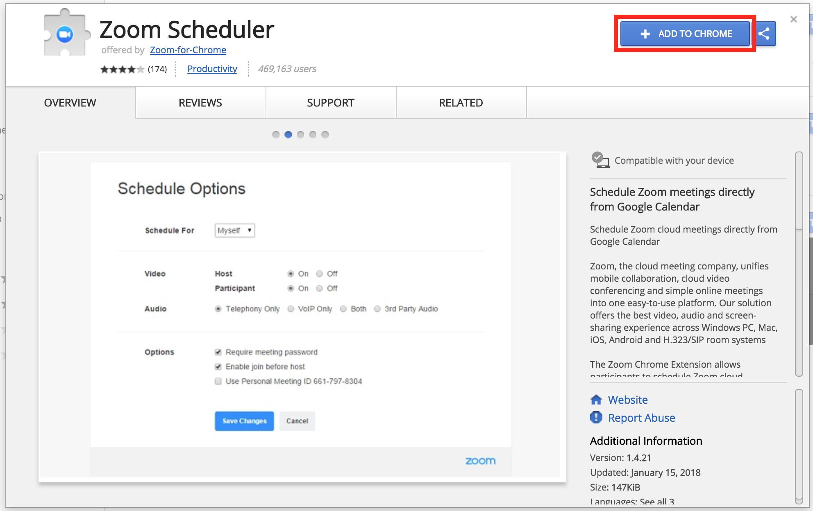Click the description panel scrollbar
Screen dimensions: 813x511
799,264
